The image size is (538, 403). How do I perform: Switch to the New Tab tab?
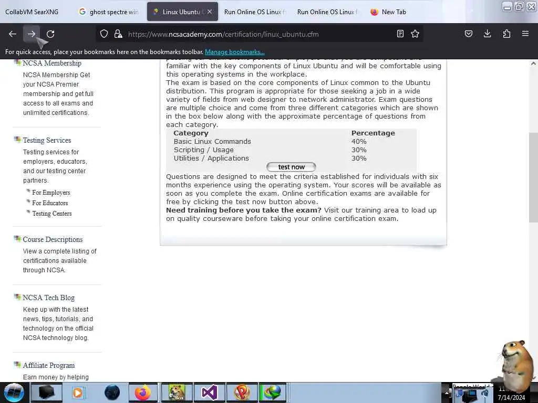[x=389, y=12]
